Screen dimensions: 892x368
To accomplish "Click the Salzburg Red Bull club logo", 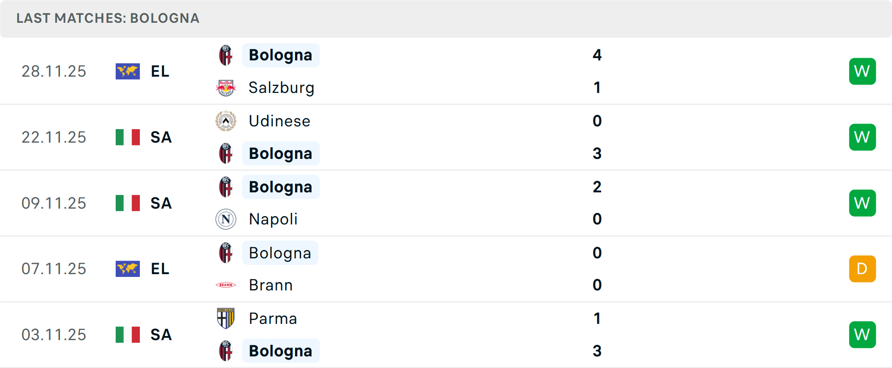I will coord(226,87).
